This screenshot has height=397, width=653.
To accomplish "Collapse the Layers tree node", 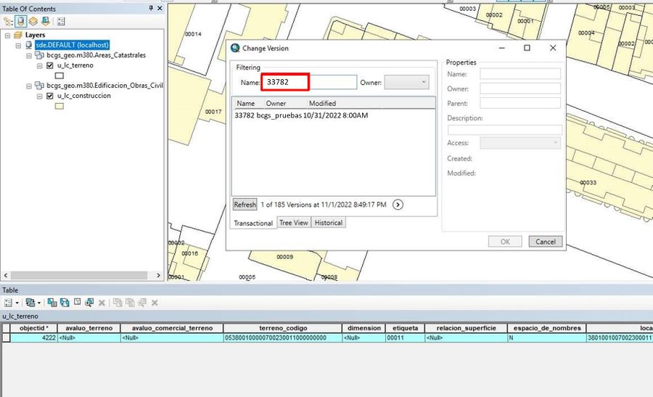I will (7, 36).
